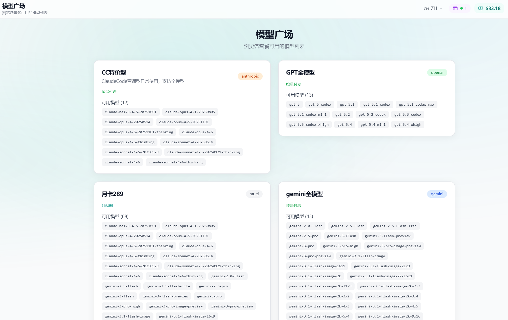This screenshot has height=320, width=508.
Task: Click the 订阅制 label in the 月卡289 card
Action: (107, 206)
